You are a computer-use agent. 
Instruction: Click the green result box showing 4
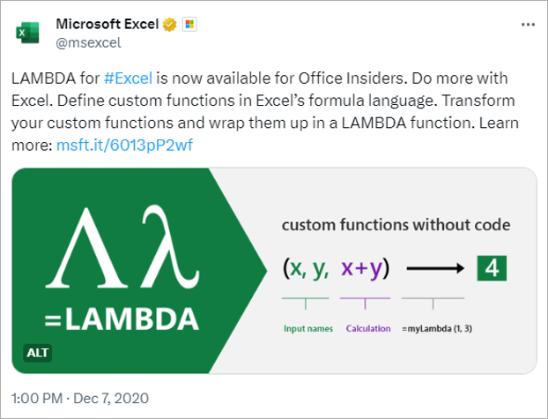[492, 268]
